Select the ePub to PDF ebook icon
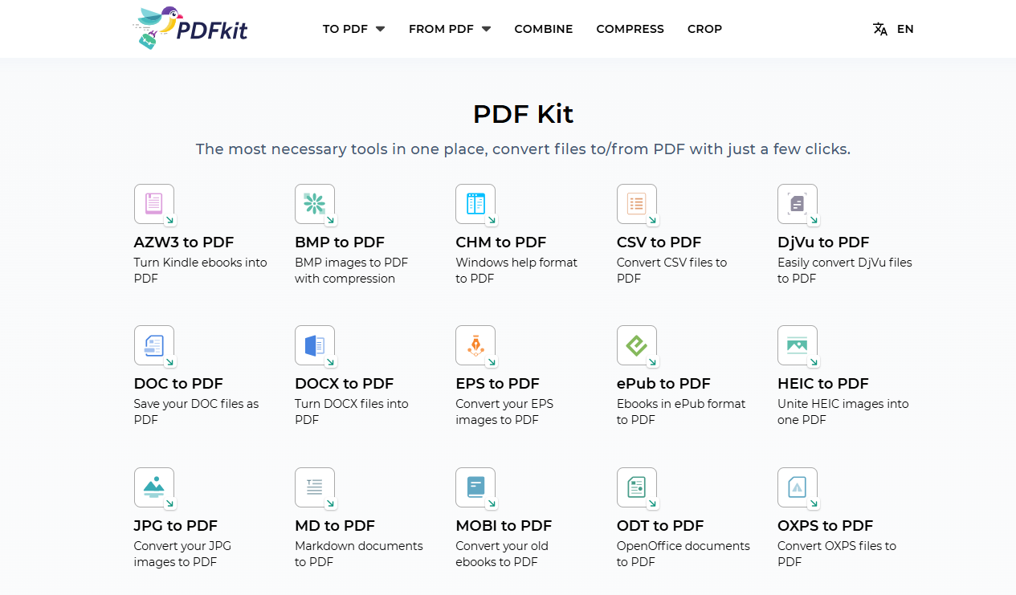The image size is (1016, 595). point(637,345)
